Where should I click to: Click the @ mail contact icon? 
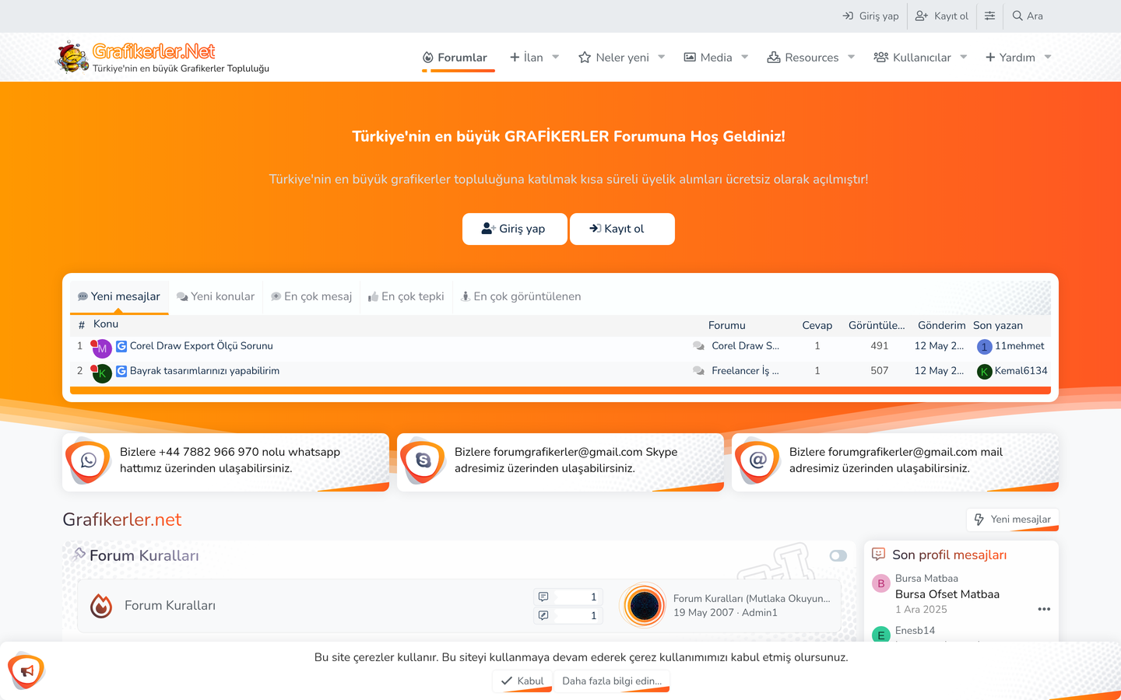(757, 460)
